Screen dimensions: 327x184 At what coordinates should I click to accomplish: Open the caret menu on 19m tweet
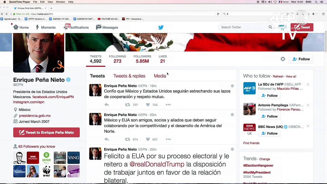[232, 86]
